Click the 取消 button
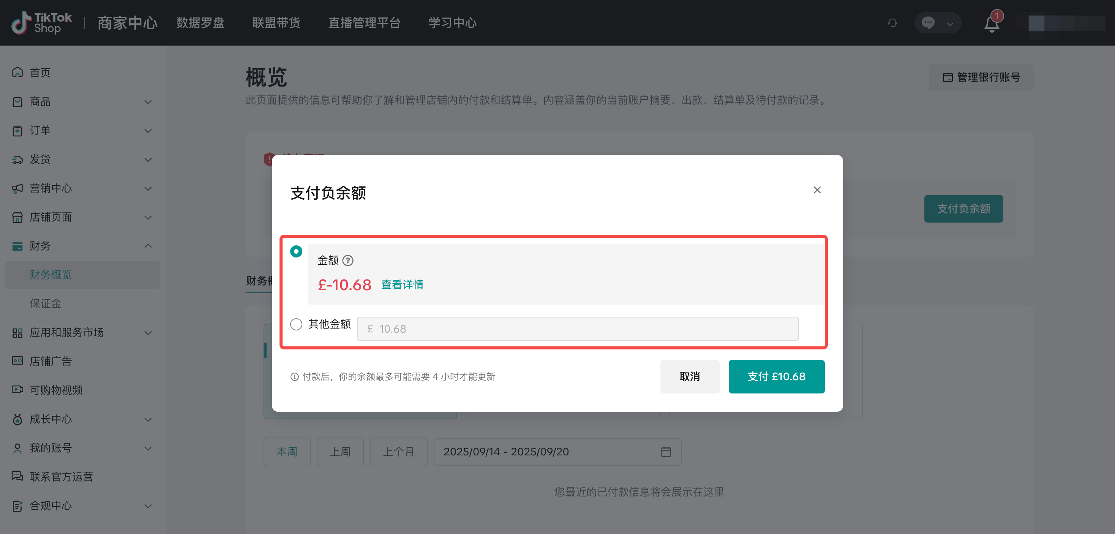The image size is (1115, 534). pyautogui.click(x=690, y=376)
